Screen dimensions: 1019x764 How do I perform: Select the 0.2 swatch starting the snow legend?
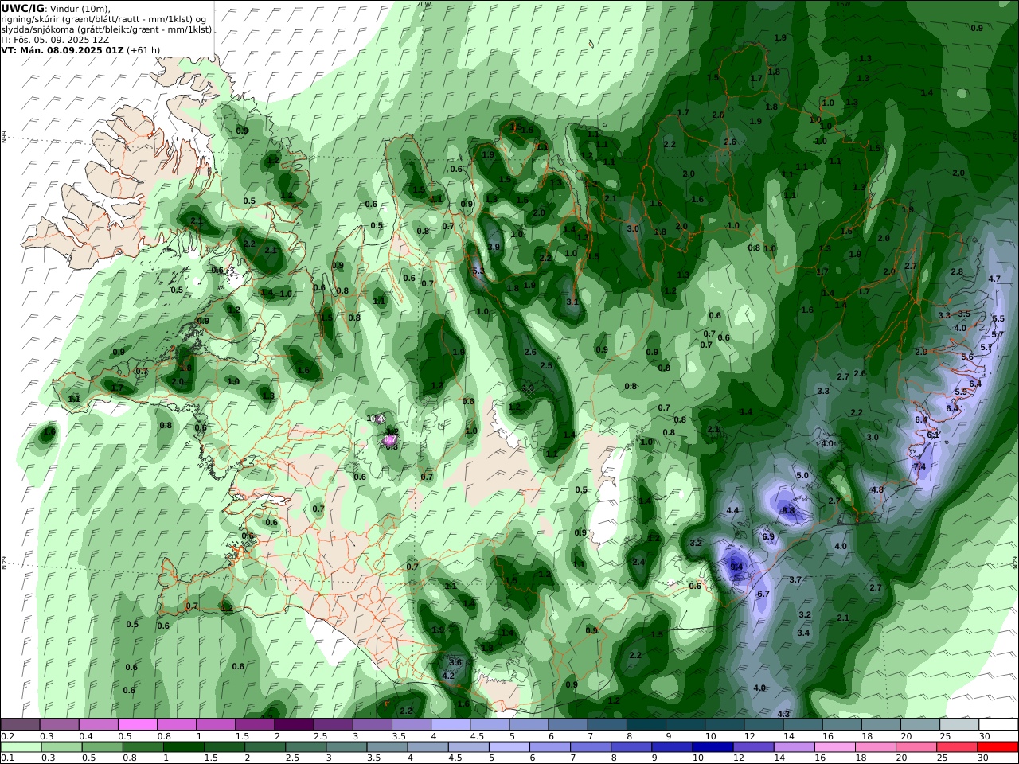21,725
